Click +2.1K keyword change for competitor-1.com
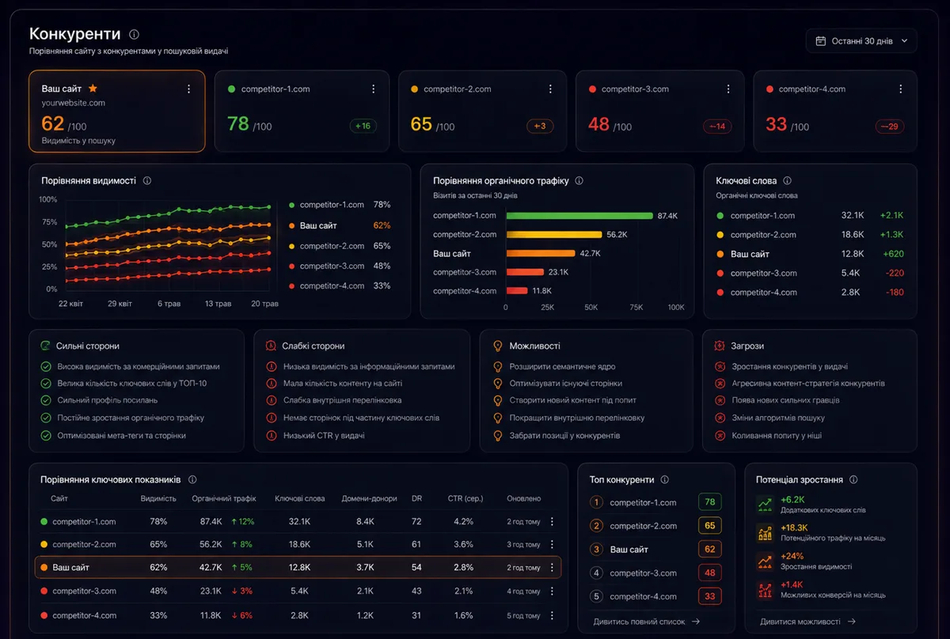The height and width of the screenshot is (639, 950). (891, 216)
